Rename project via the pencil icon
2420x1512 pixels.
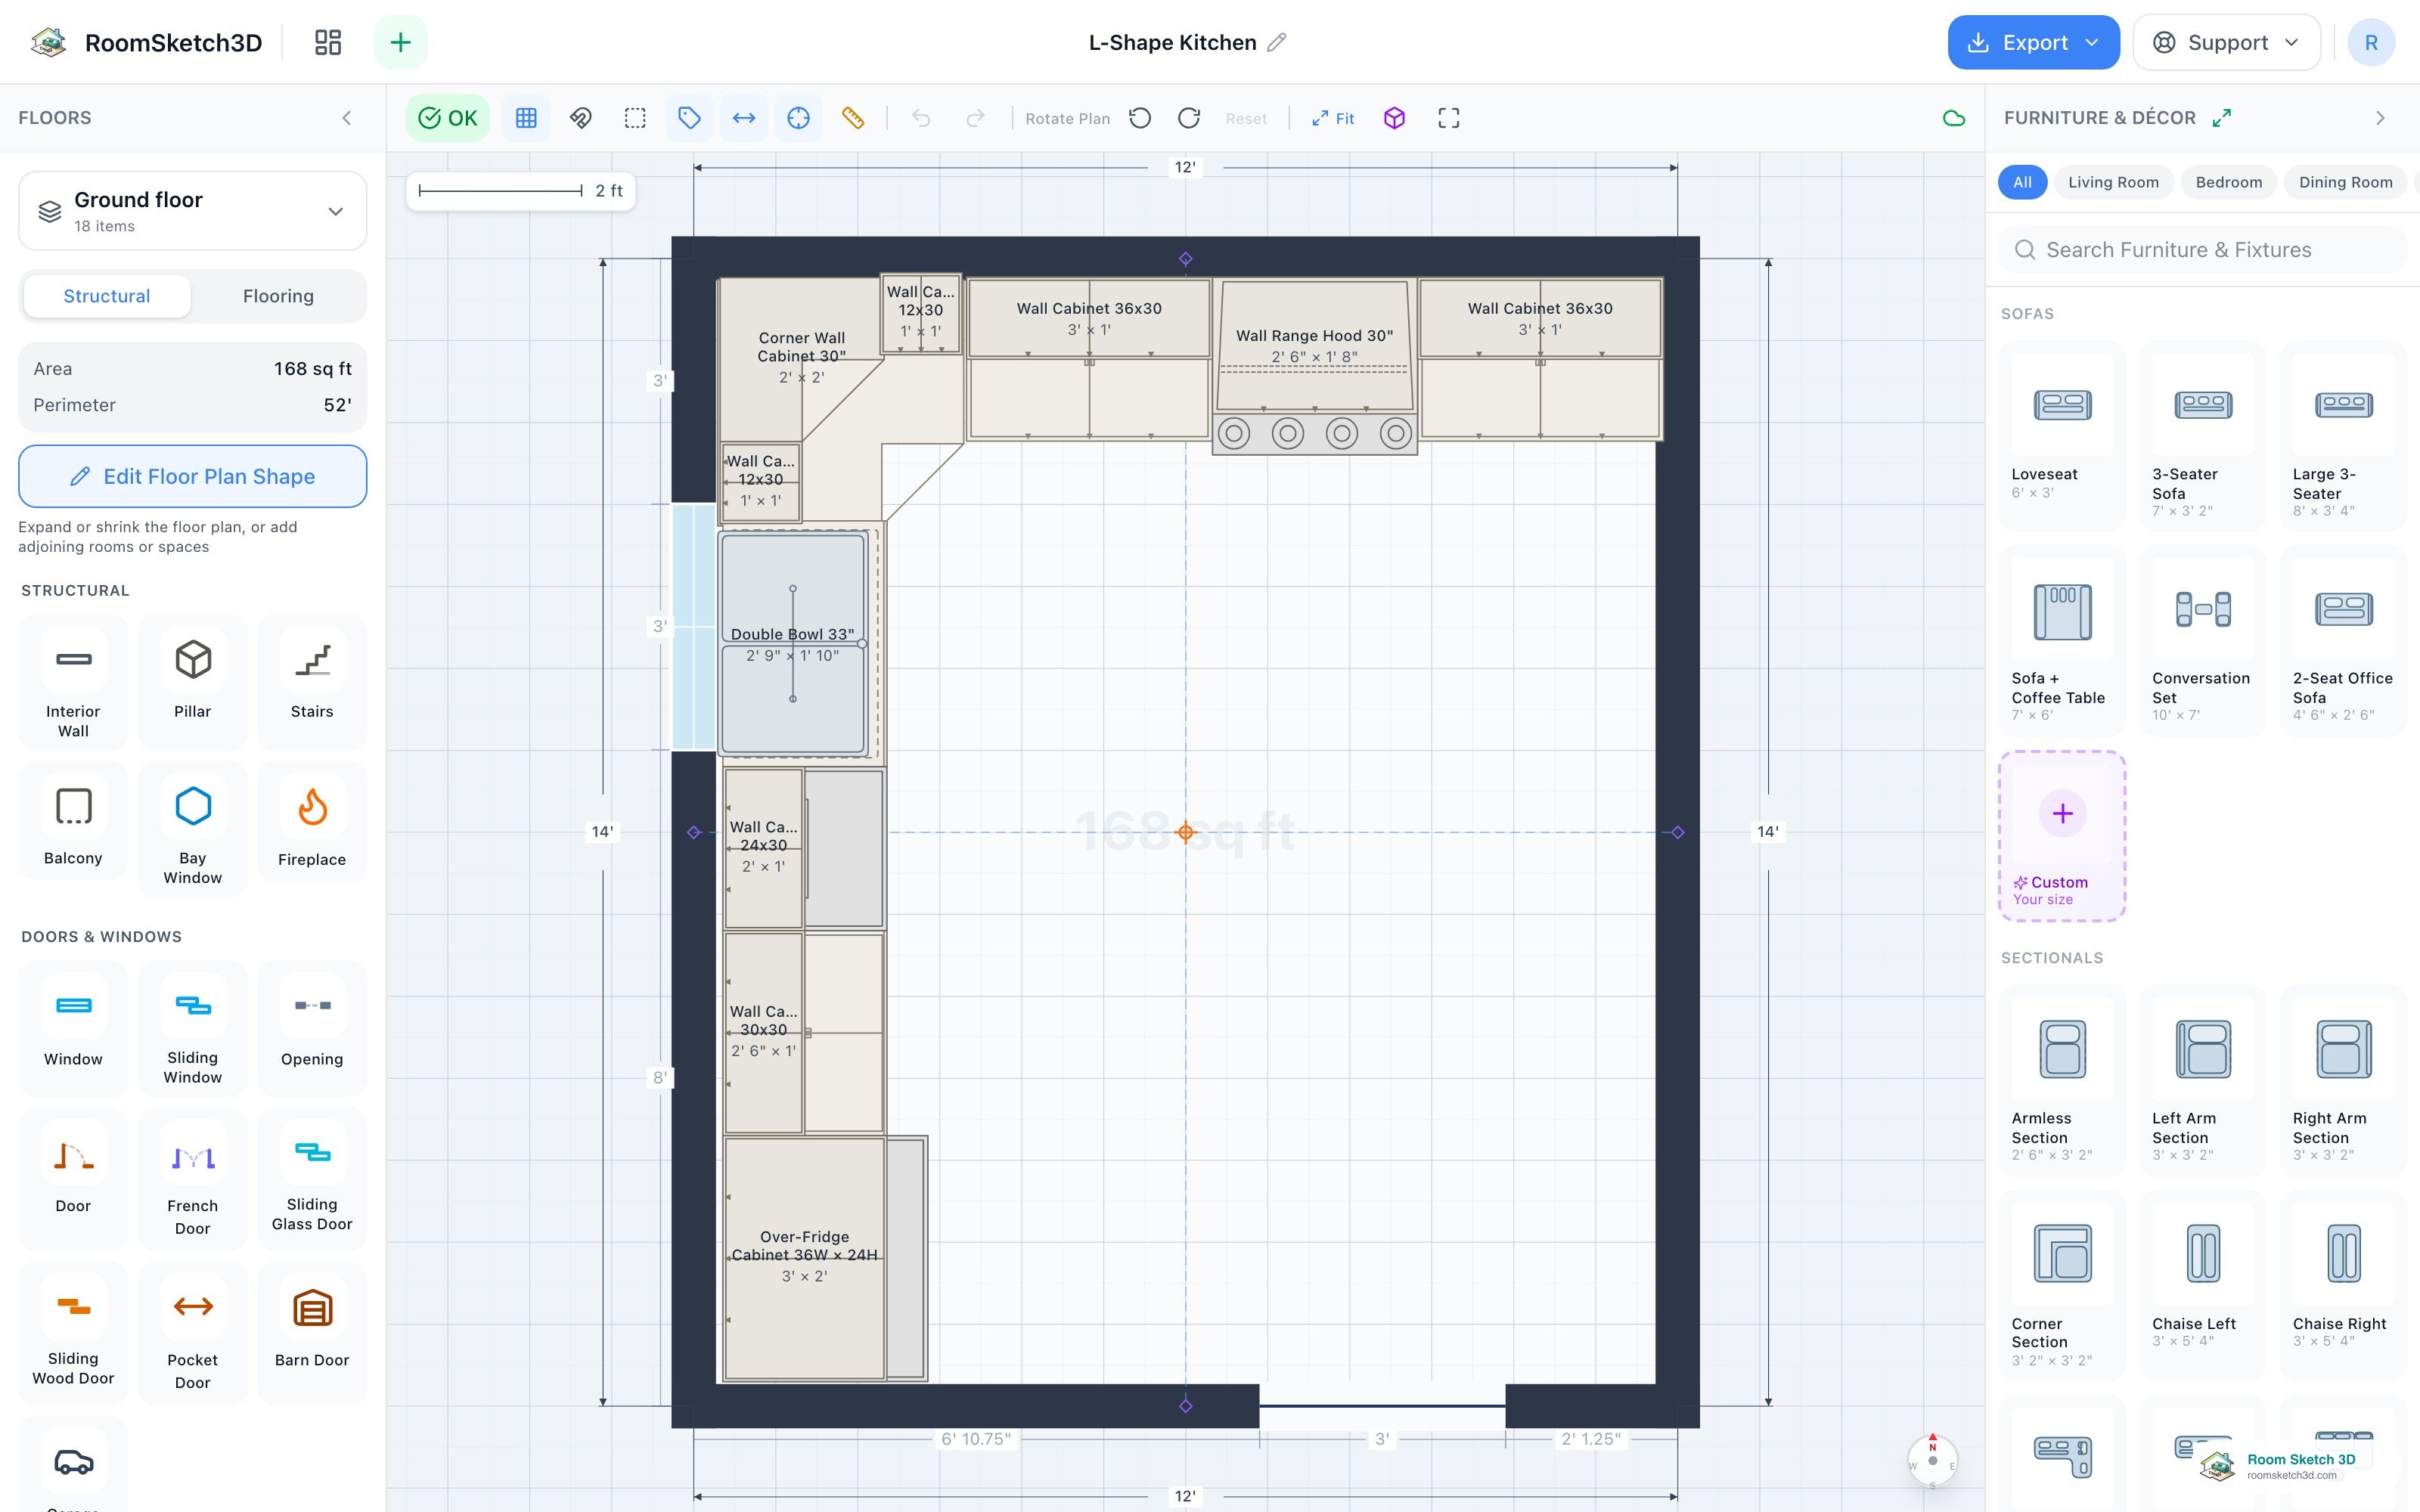click(1276, 42)
